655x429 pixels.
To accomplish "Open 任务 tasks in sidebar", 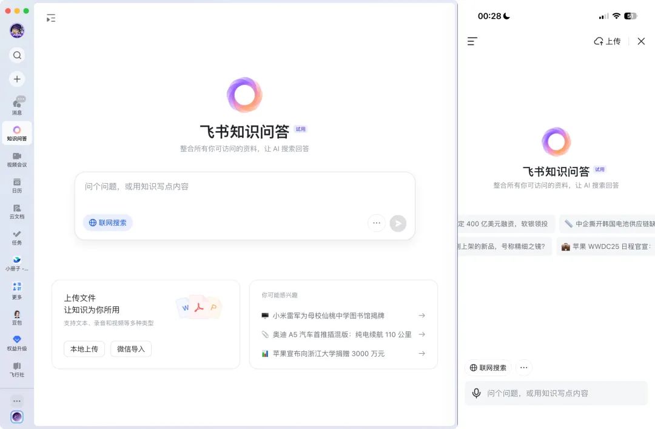I will 17,237.
